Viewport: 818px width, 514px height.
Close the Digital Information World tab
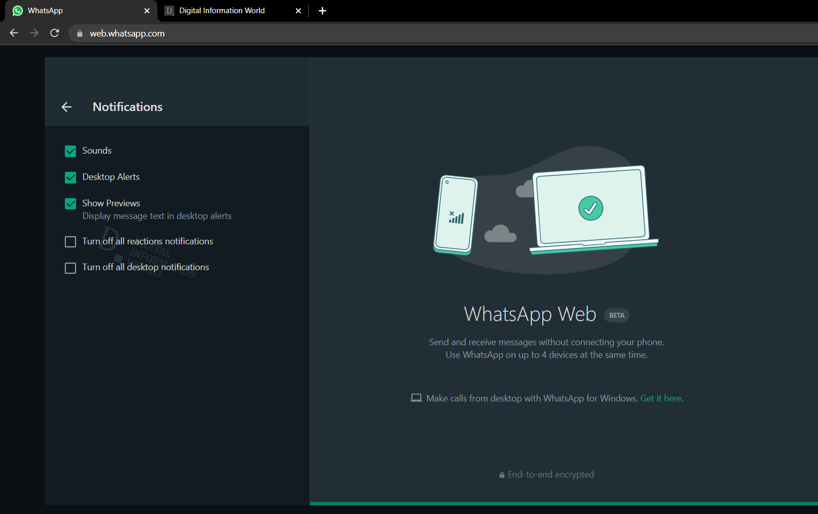[x=299, y=11]
